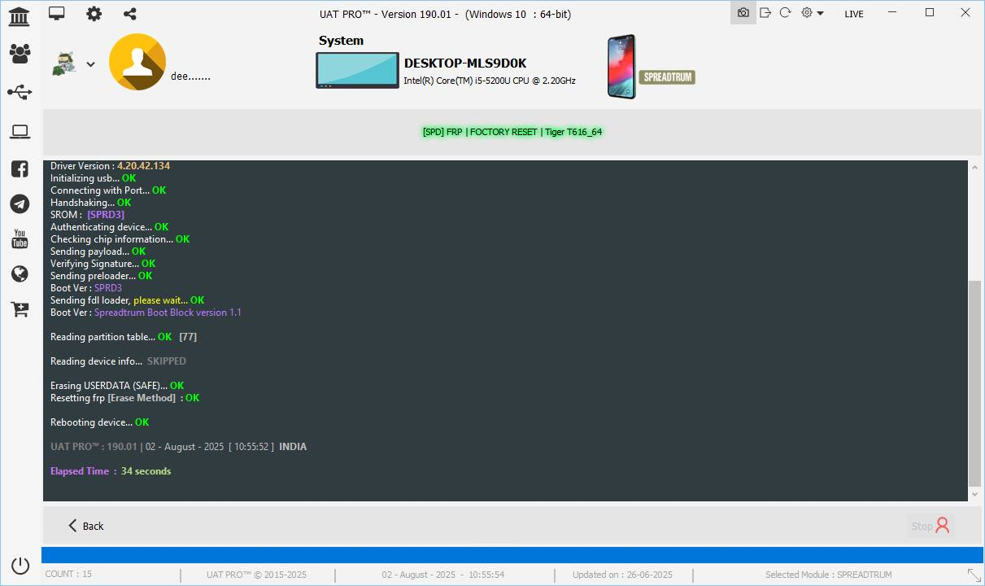Click the yellow user profile avatar
This screenshot has width=985, height=586.
tap(137, 62)
